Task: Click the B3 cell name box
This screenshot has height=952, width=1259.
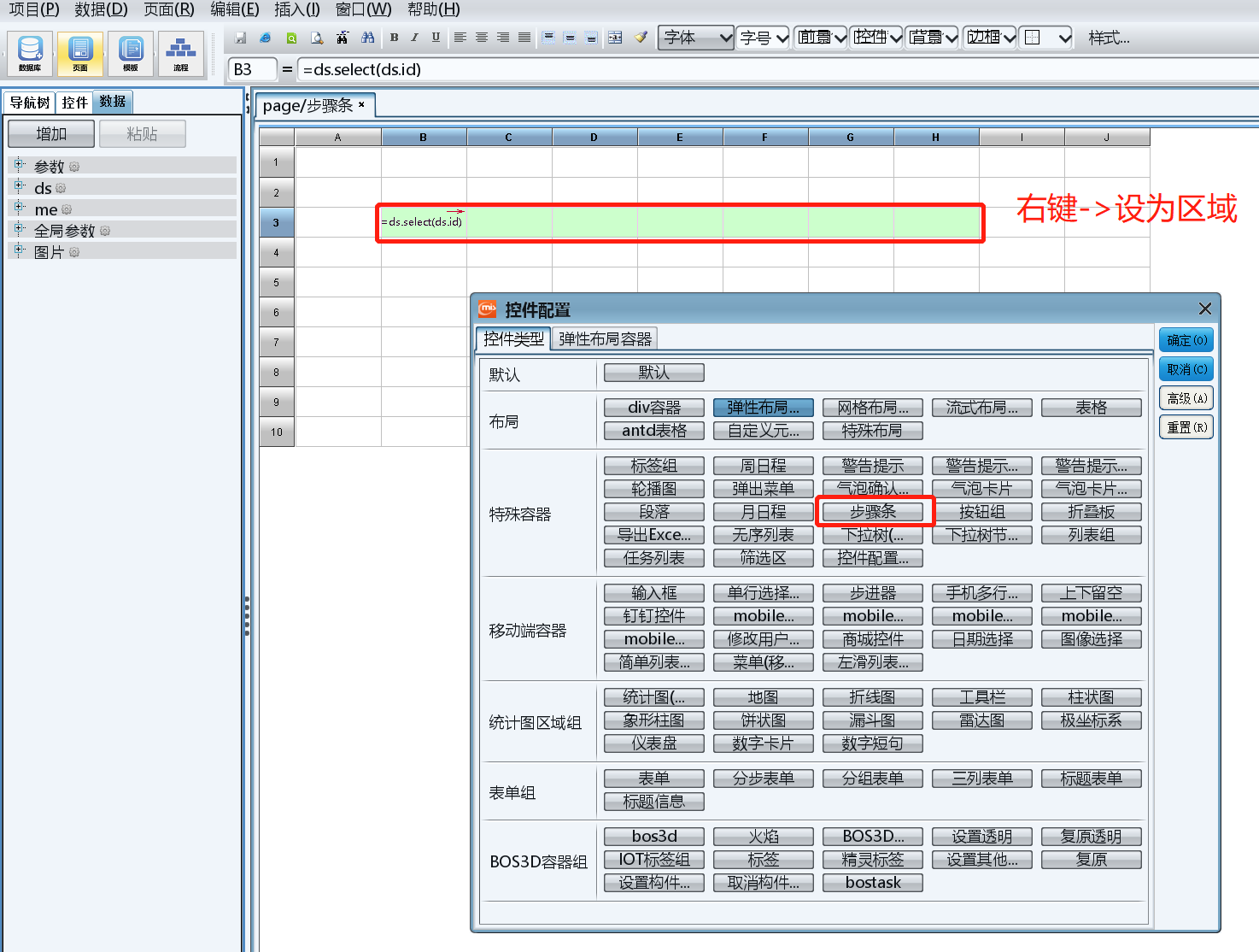Action: tap(253, 69)
